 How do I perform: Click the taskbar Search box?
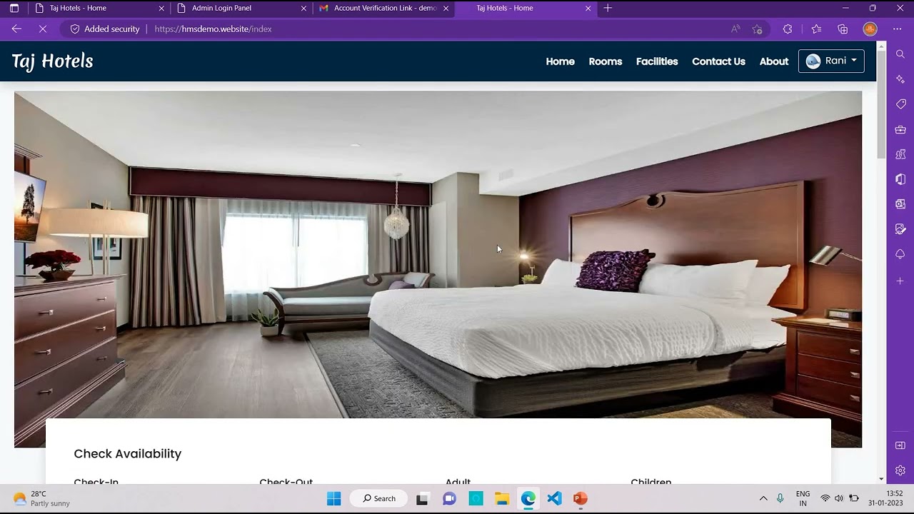pos(379,498)
